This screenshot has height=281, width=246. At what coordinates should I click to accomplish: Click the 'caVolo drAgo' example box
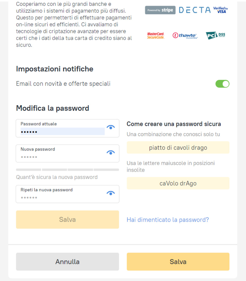[x=178, y=183]
